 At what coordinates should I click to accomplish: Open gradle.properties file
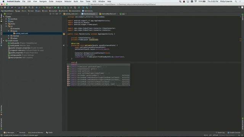[23, 53]
